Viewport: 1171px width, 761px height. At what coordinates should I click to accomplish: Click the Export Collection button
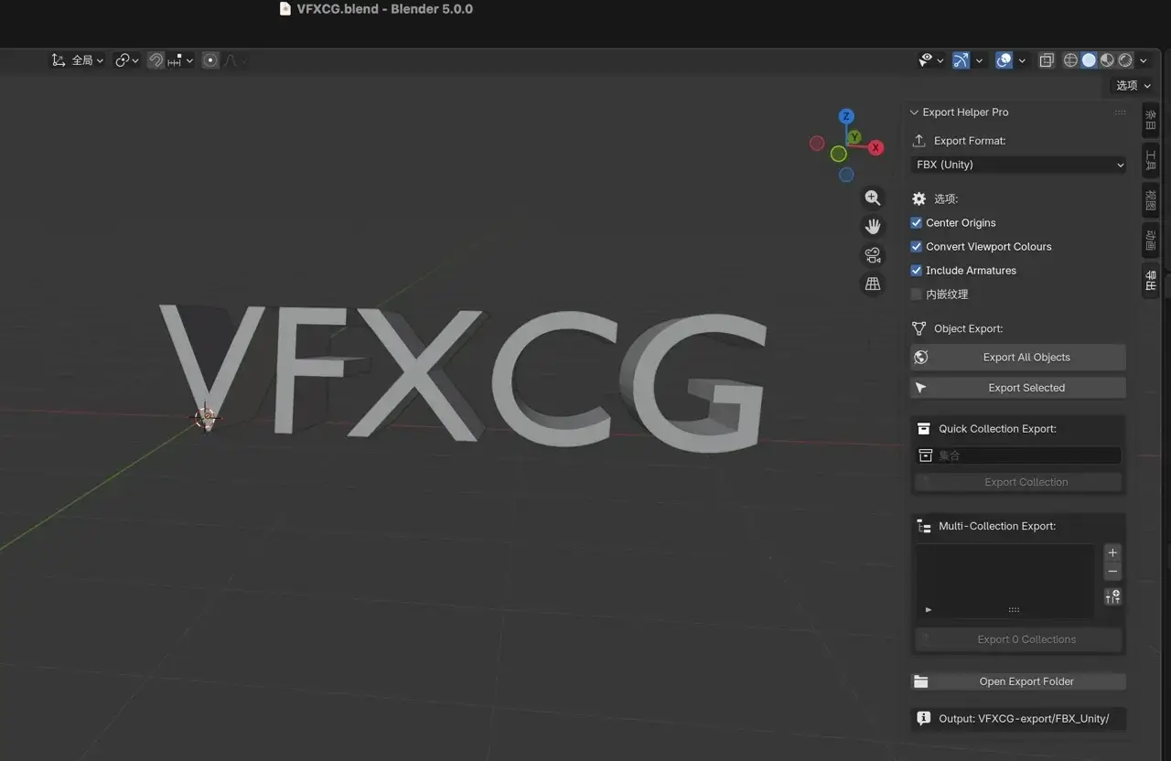1018,482
